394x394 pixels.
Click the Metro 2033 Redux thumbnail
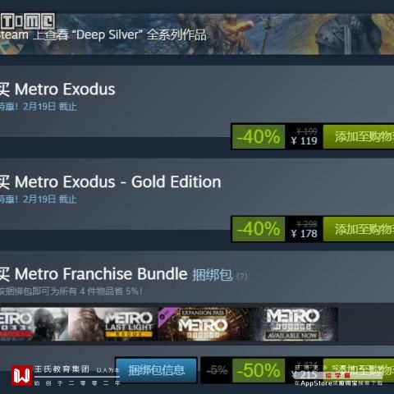(34, 324)
